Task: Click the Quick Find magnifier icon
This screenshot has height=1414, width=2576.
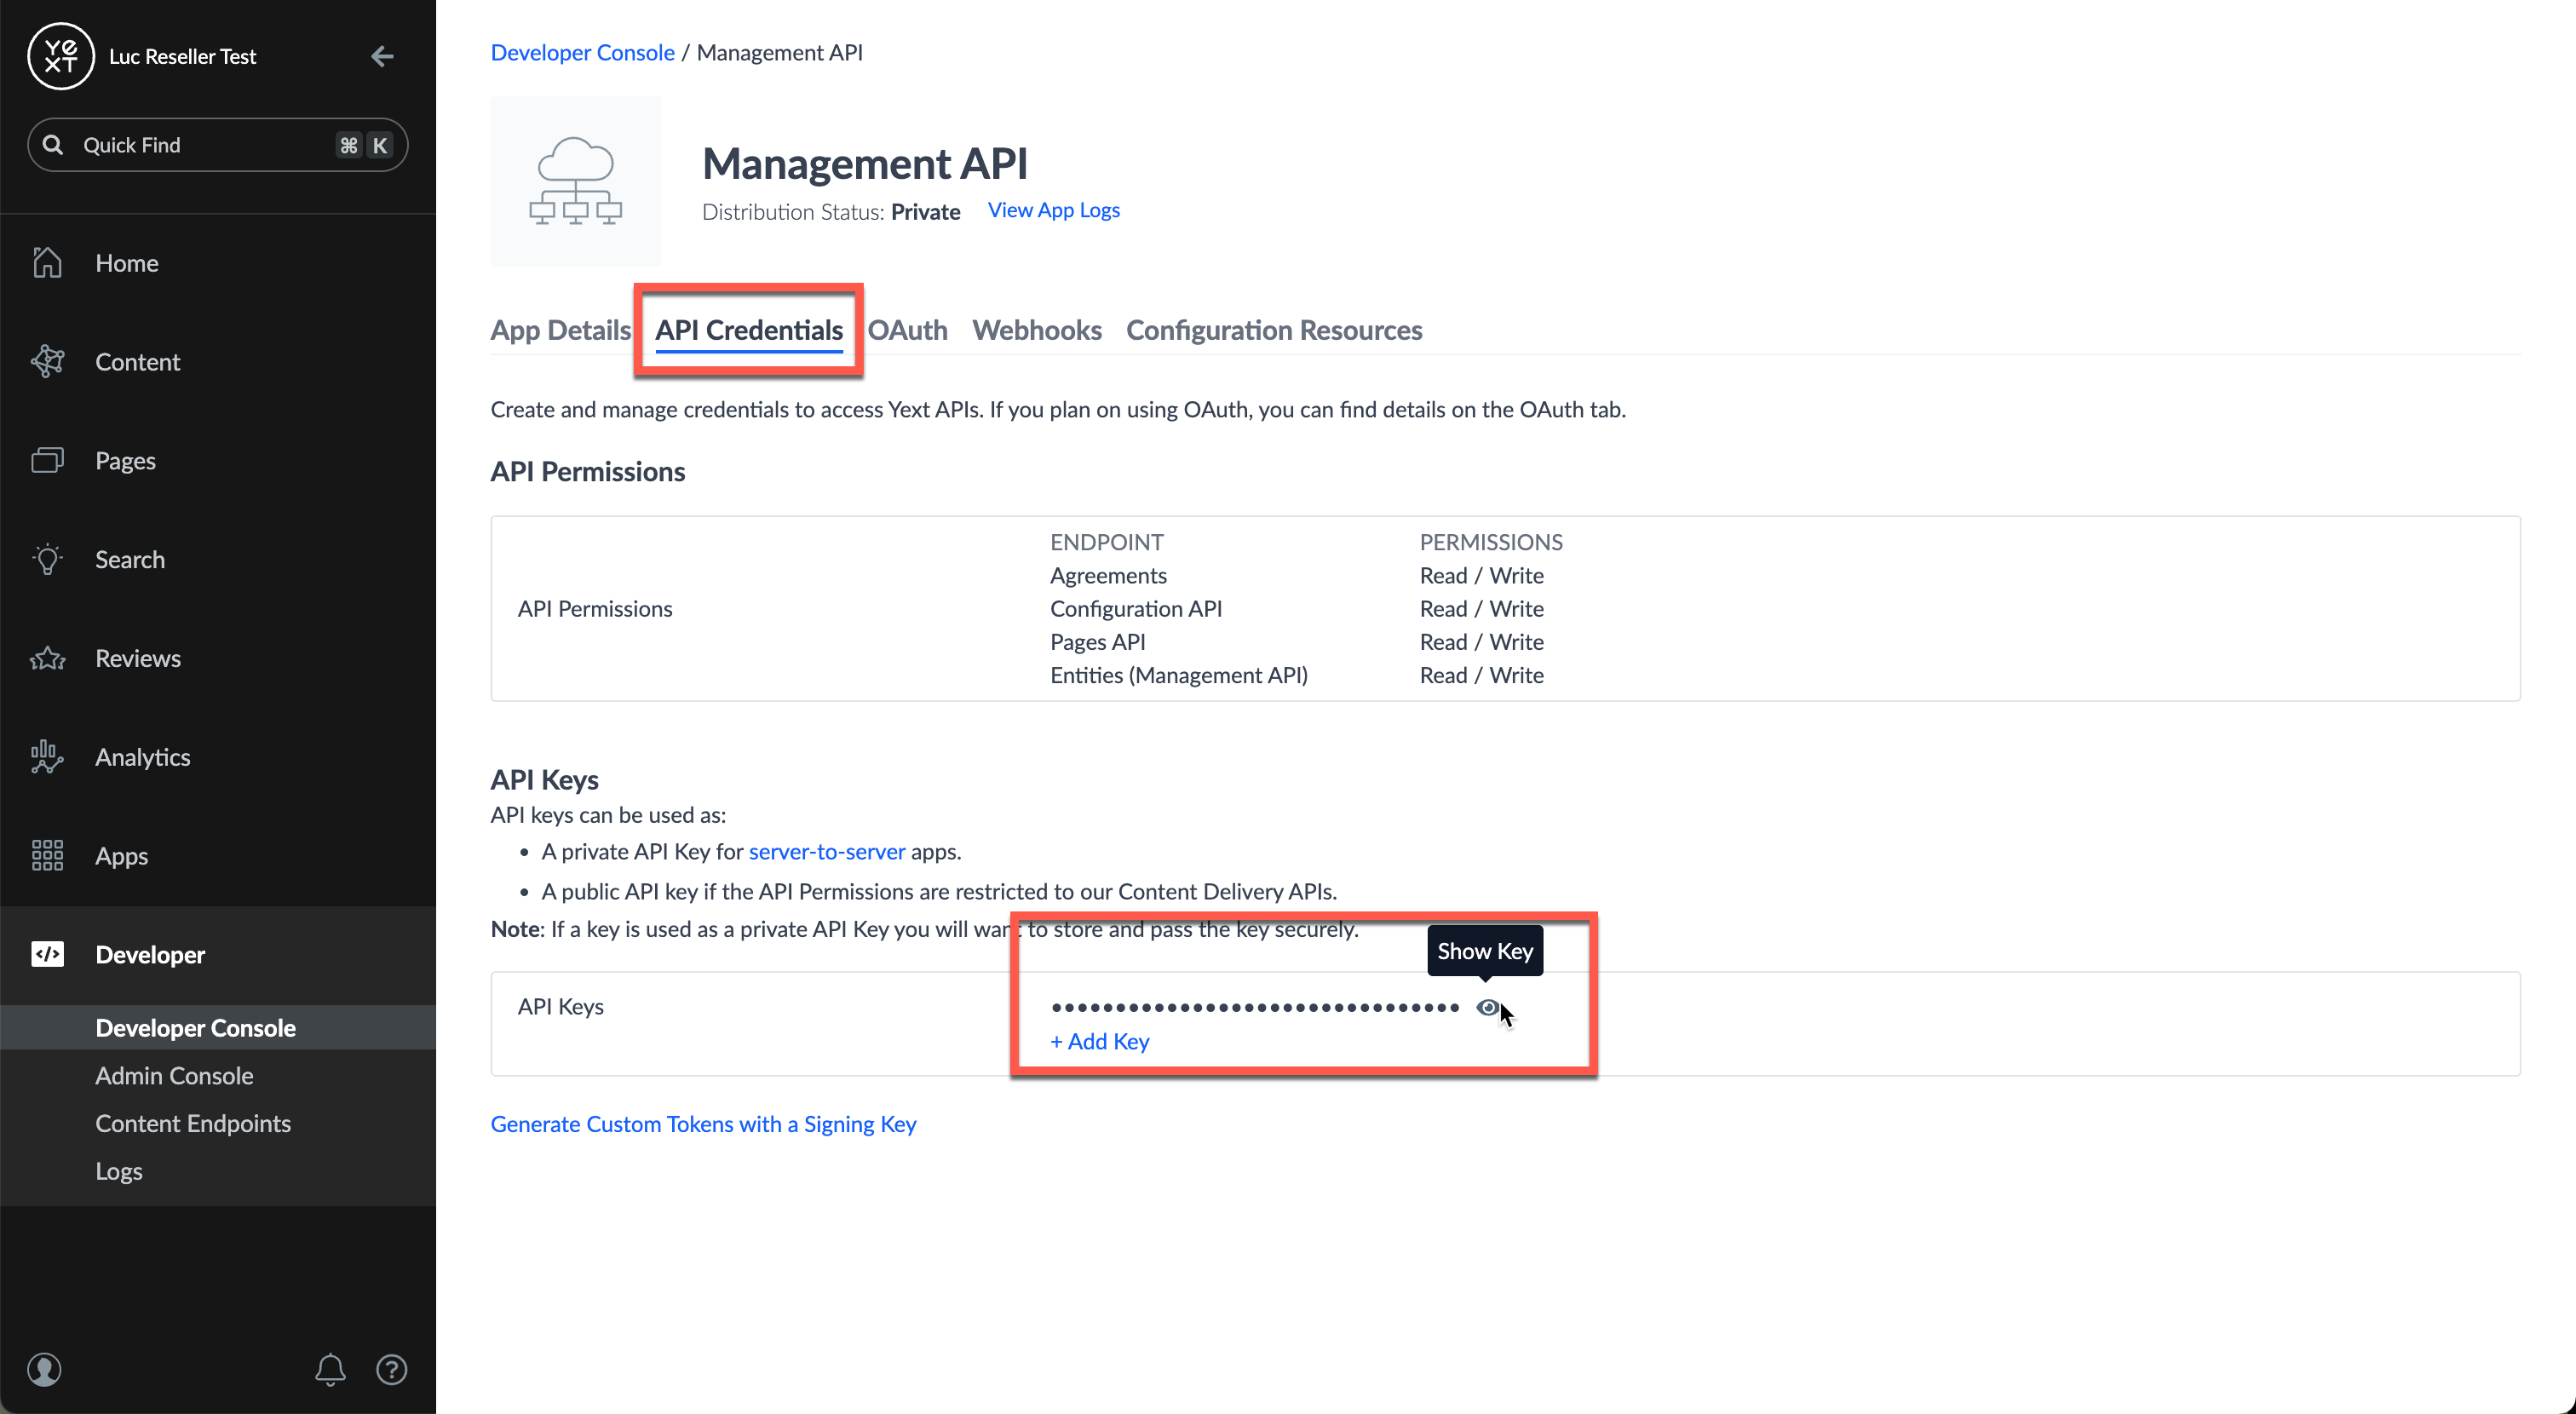Action: [53, 145]
